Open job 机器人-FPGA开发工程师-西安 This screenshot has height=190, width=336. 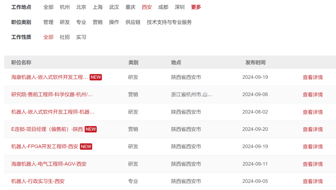point(44,146)
